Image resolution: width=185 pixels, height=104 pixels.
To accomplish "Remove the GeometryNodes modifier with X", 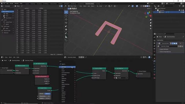I will coord(180,43).
